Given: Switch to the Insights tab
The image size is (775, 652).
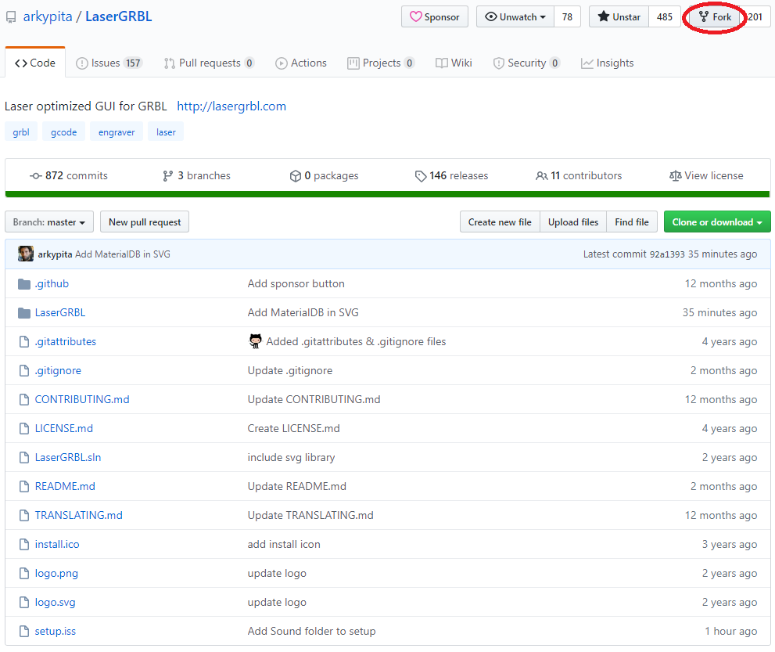Looking at the screenshot, I should pos(607,63).
